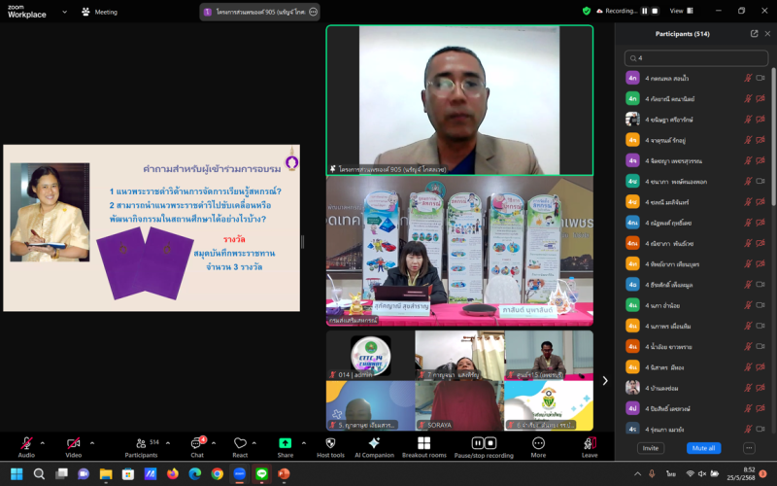777x486 pixels.
Task: Expand the Video options caret
Action: click(x=92, y=443)
